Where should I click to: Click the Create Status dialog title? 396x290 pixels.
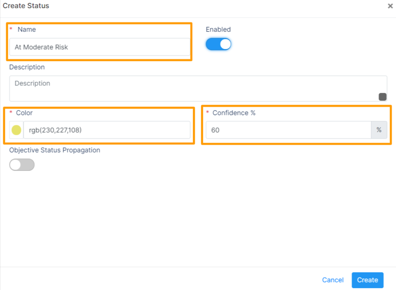[x=26, y=6]
